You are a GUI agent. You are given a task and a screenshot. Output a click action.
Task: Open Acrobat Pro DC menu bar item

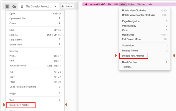click(x=98, y=4)
